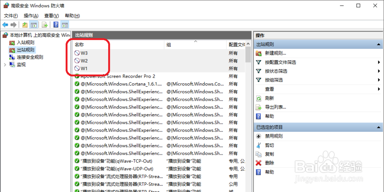Click the rule list scroll-up arrow

click(248, 44)
